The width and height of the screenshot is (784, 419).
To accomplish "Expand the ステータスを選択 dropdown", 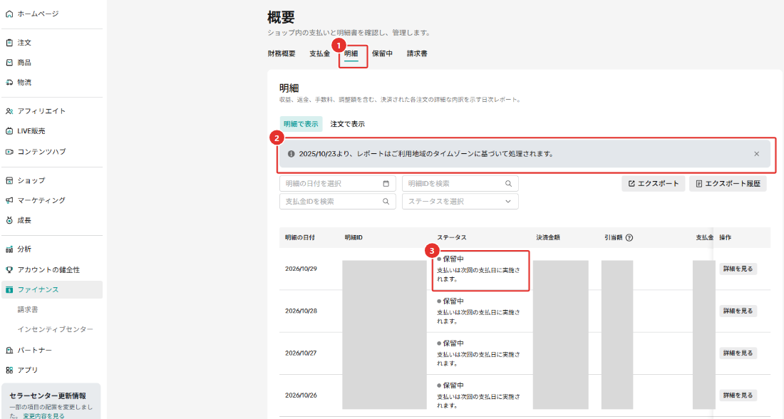I will 460,202.
